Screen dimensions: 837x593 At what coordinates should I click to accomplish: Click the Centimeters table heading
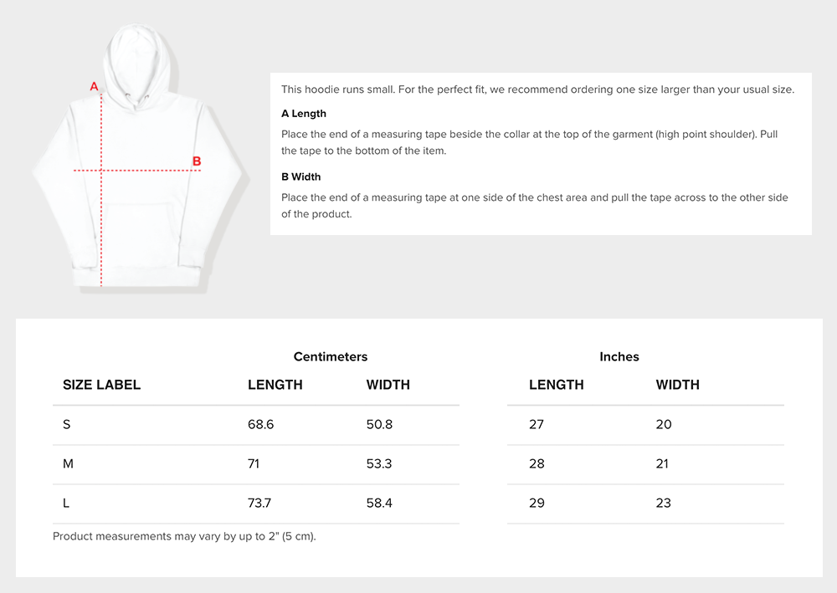[x=331, y=357]
